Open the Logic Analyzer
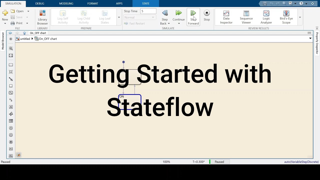Screen dimensions: 320x180 pos(266,17)
